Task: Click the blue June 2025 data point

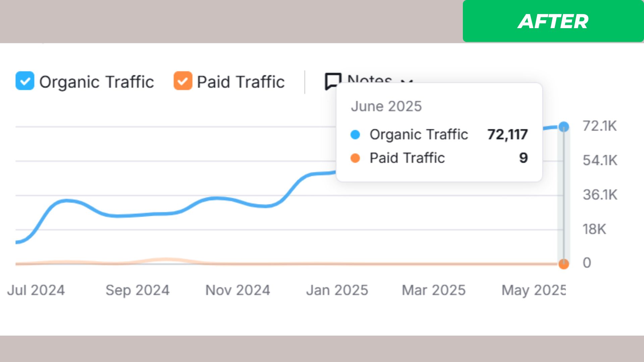Action: click(x=564, y=127)
